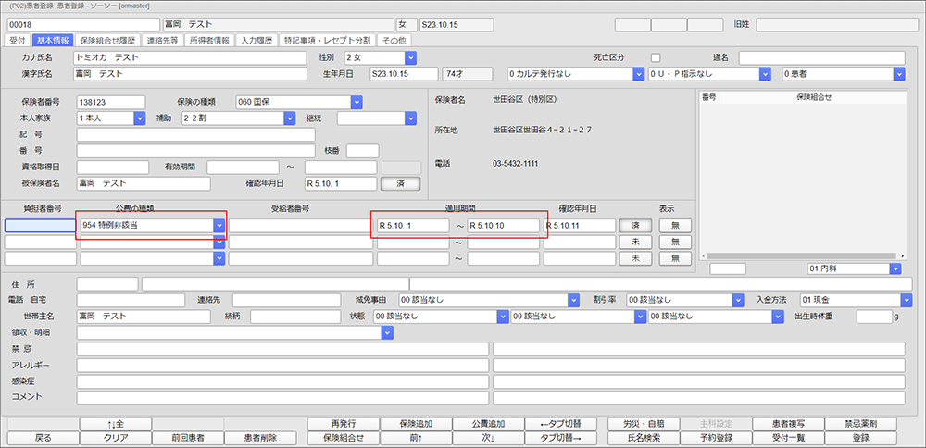Click the 保険追加 button
The width and height of the screenshot is (926, 448).
(x=410, y=423)
